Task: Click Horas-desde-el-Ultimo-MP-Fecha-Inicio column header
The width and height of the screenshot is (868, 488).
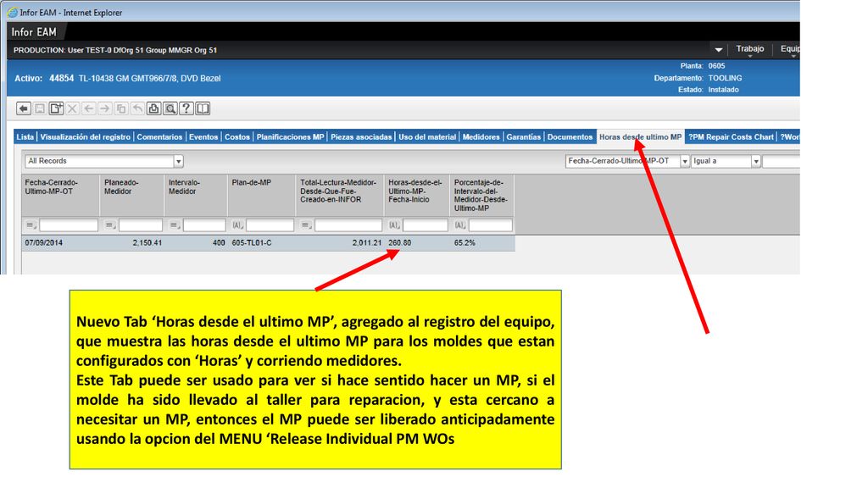Action: (417, 195)
